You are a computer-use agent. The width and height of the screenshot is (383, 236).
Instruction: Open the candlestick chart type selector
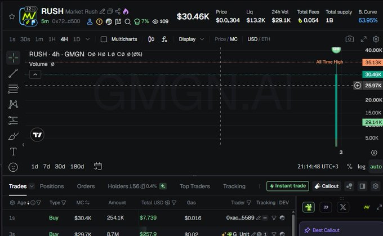151,39
